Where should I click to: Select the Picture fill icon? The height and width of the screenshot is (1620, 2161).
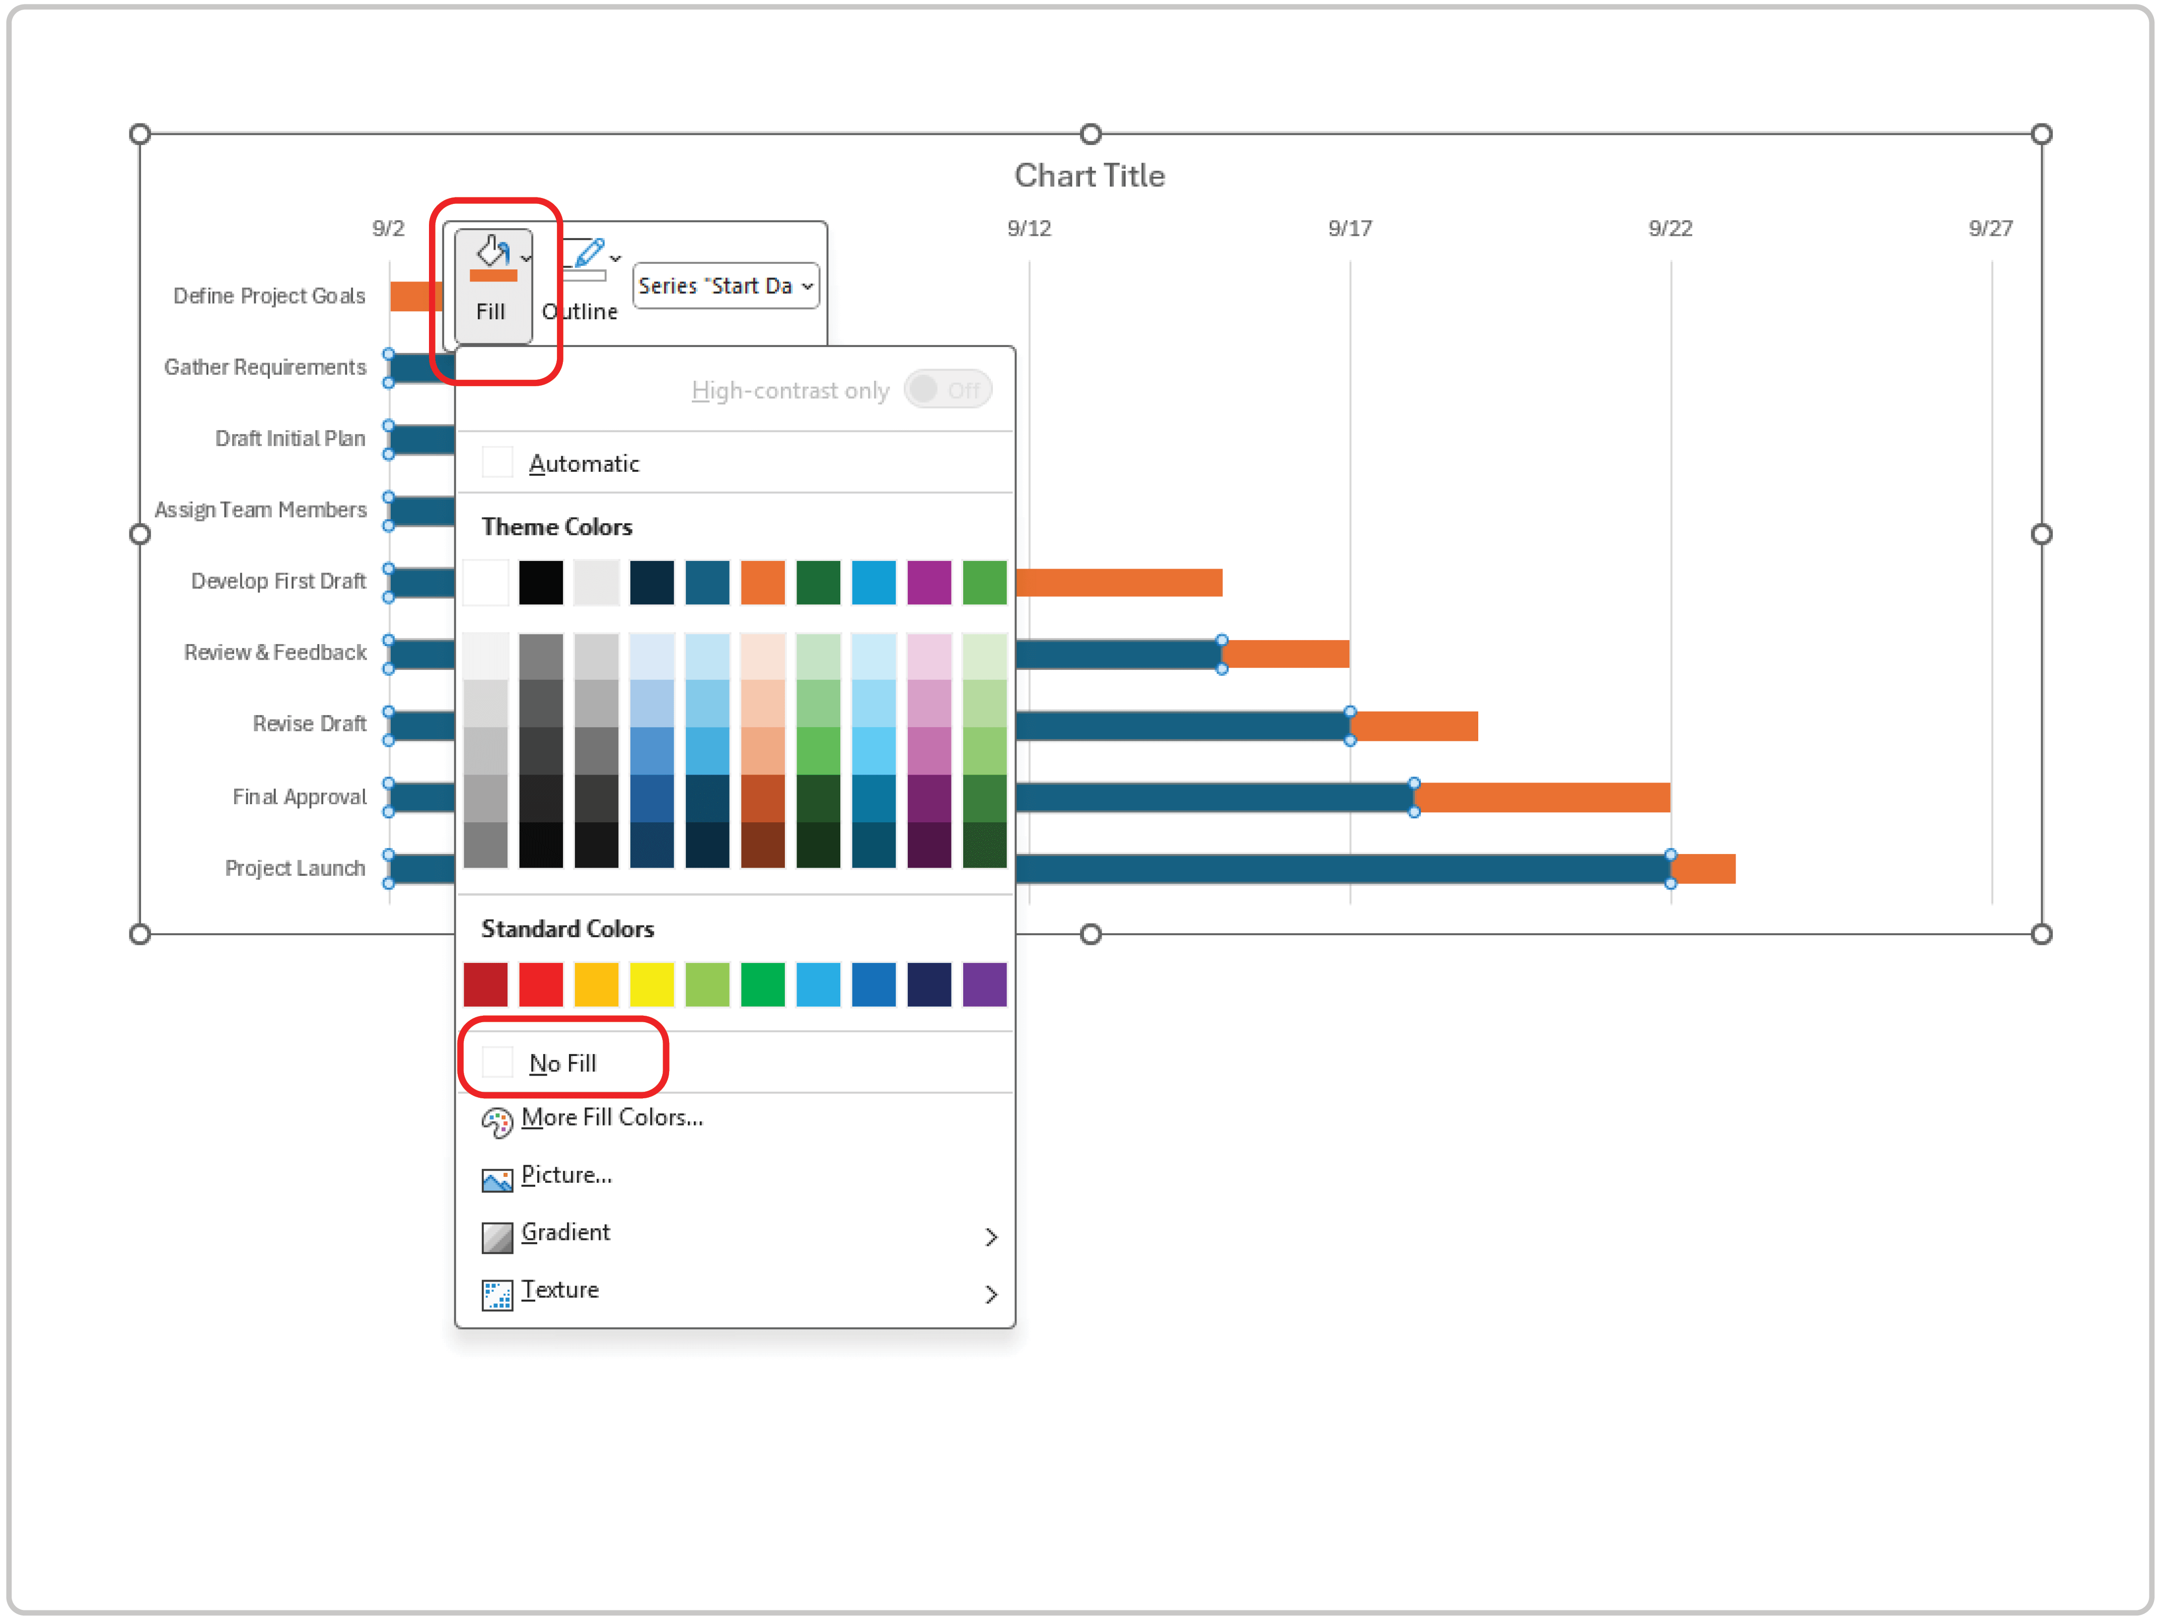point(497,1178)
